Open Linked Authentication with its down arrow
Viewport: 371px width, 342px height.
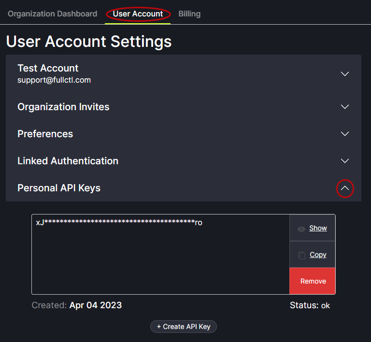345,161
